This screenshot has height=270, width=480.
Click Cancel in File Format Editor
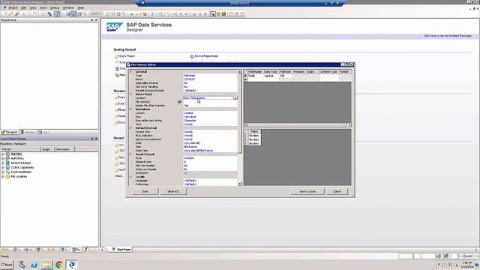tap(337, 191)
